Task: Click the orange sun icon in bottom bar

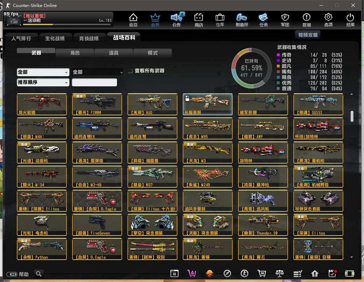Action: [x=209, y=274]
